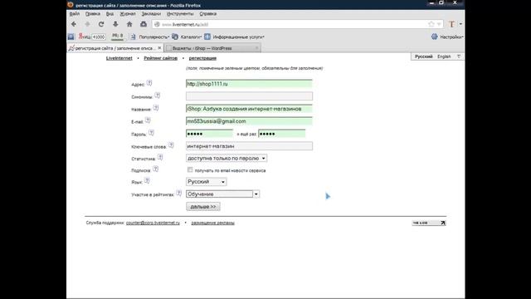Image resolution: width=531 pixels, height=299 pixels.
Task: Click the toolbar icon right of Home
Action: click(144, 24)
